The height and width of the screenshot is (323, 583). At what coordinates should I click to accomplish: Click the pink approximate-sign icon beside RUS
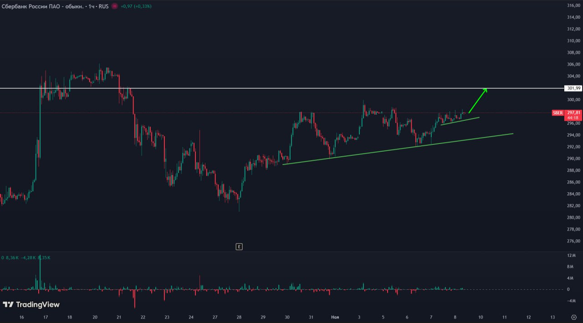click(114, 6)
